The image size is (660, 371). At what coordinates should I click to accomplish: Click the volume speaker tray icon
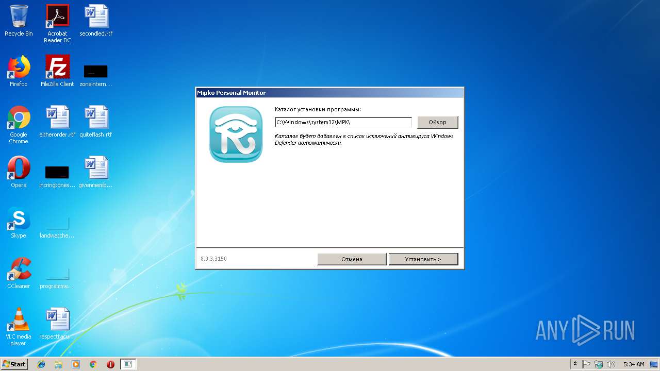coord(611,364)
